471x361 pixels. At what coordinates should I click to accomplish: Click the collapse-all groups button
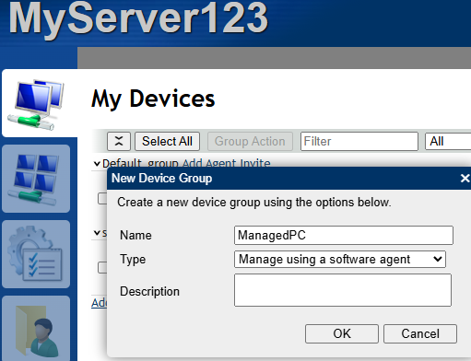[119, 141]
